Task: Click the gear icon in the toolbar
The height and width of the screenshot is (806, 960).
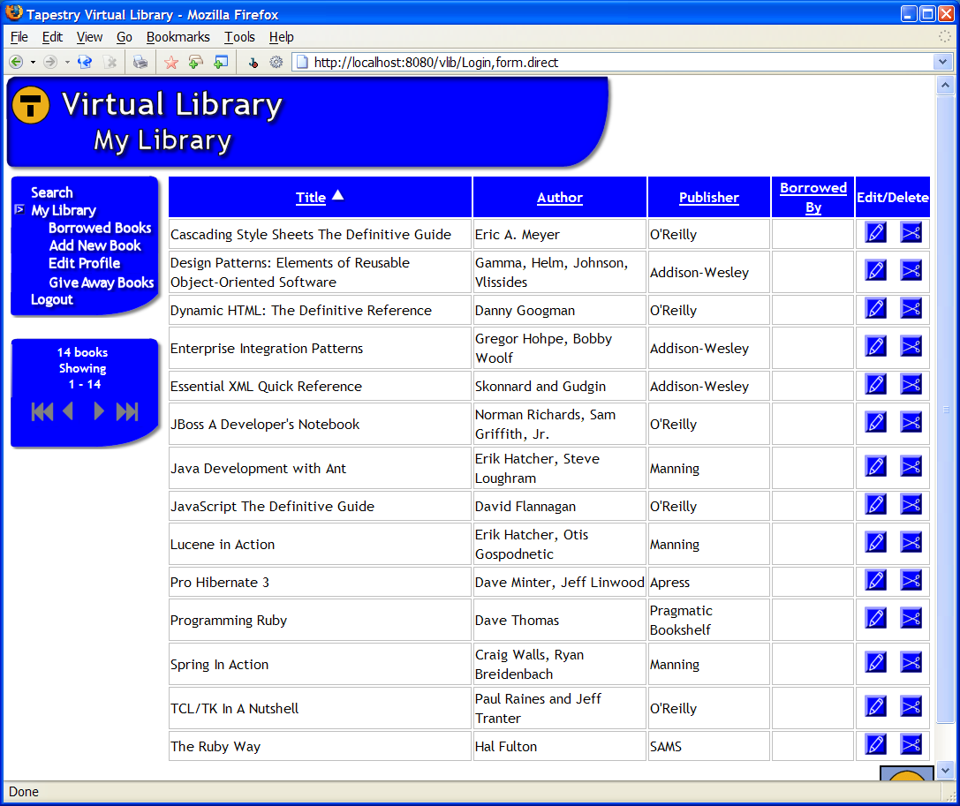Action: 276,62
